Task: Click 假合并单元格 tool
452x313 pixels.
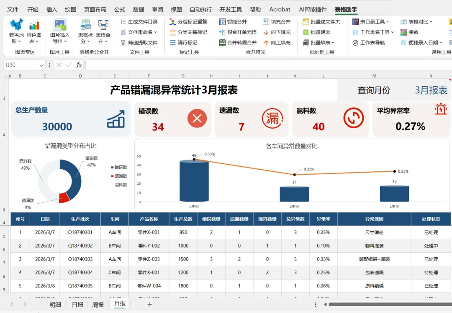Action: tap(238, 32)
